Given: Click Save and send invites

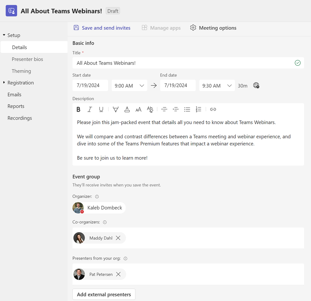Looking at the screenshot, I should (x=102, y=28).
